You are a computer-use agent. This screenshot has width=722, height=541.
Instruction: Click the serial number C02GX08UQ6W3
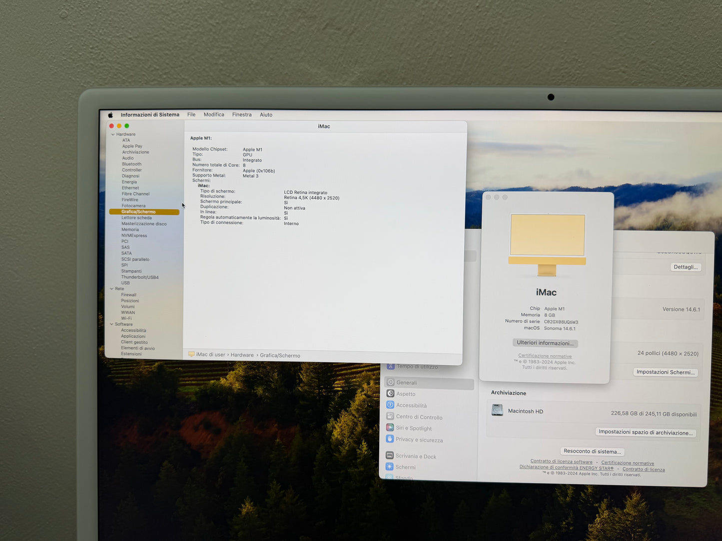click(x=561, y=322)
